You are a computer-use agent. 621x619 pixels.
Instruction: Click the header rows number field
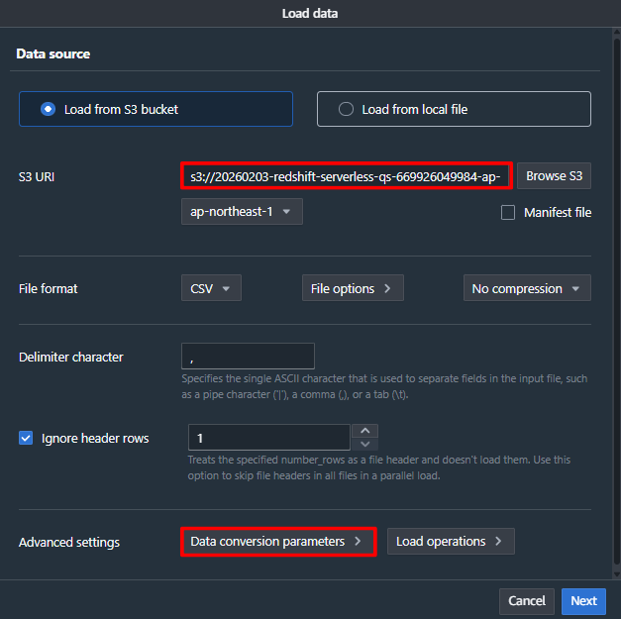(x=268, y=438)
